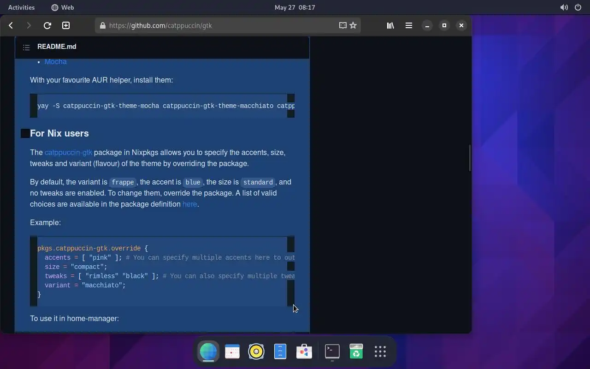Show all applications grid
Screen dimensions: 590x369
point(380,352)
